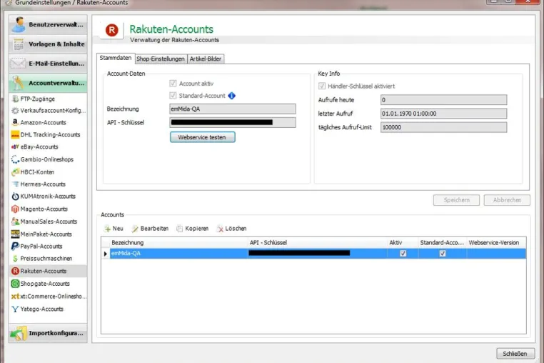Click the Magento-Accounts icon
The image size is (544, 363).
click(x=15, y=209)
